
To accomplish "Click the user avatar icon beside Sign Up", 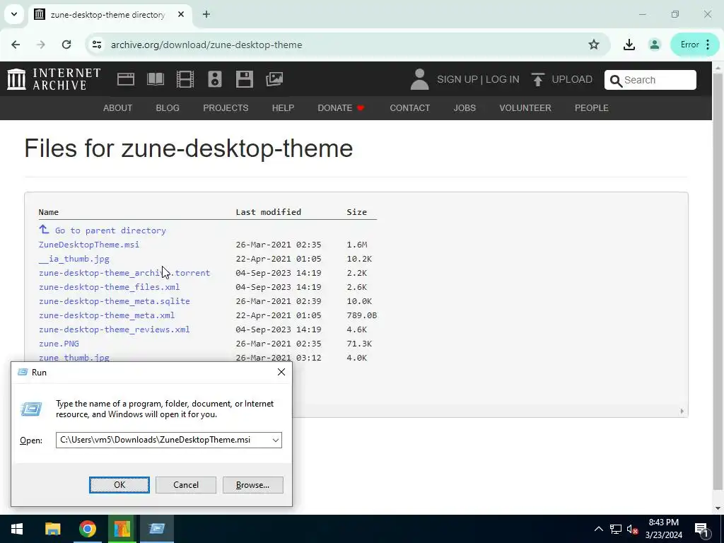I will [x=419, y=79].
